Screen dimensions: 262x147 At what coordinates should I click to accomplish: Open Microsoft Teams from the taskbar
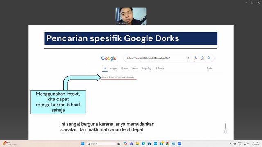point(131,144)
